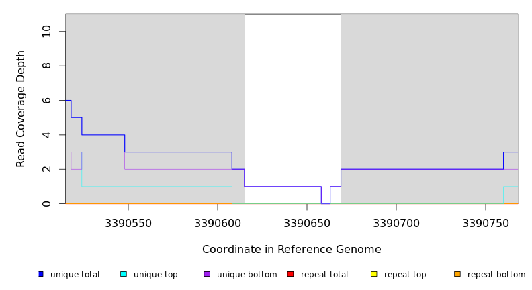
Task: Click the 3390650 x-axis tick label
Action: tap(306, 222)
